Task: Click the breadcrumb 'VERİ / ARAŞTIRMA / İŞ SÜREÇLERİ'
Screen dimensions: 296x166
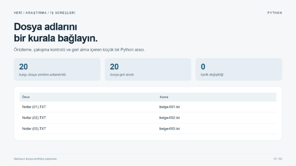Action: point(44,13)
